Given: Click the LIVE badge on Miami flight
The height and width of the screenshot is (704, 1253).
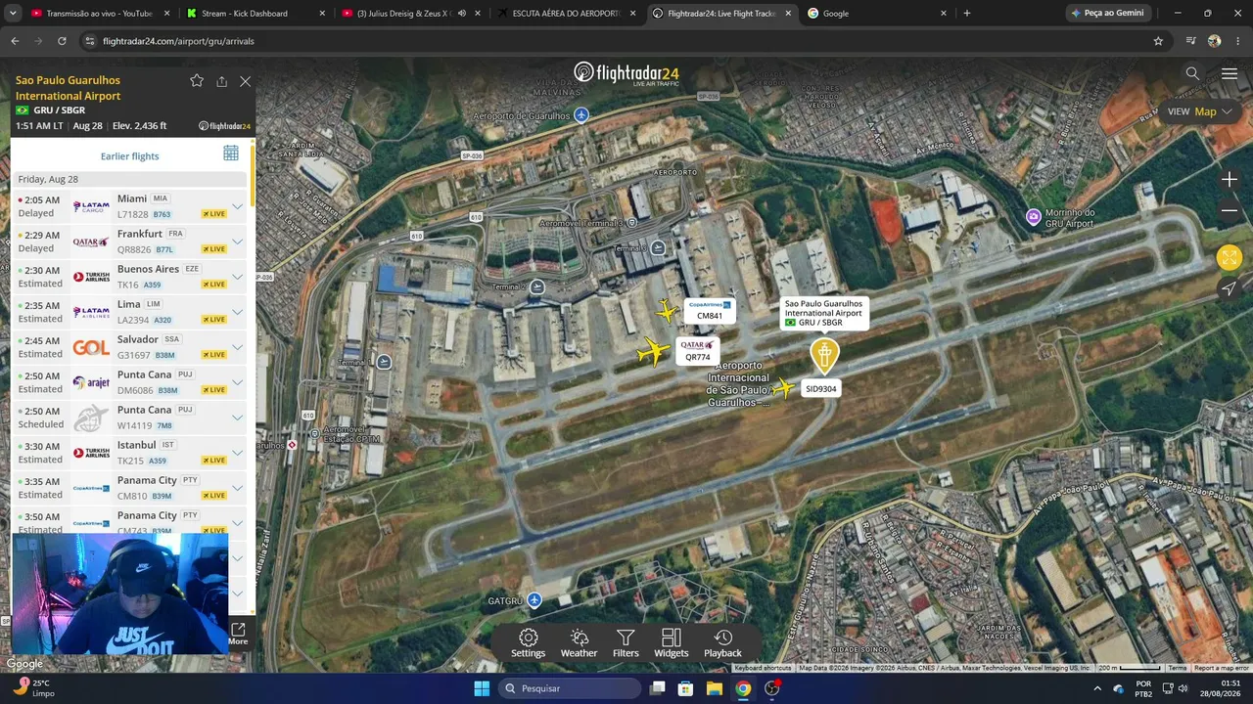Looking at the screenshot, I should coord(214,214).
